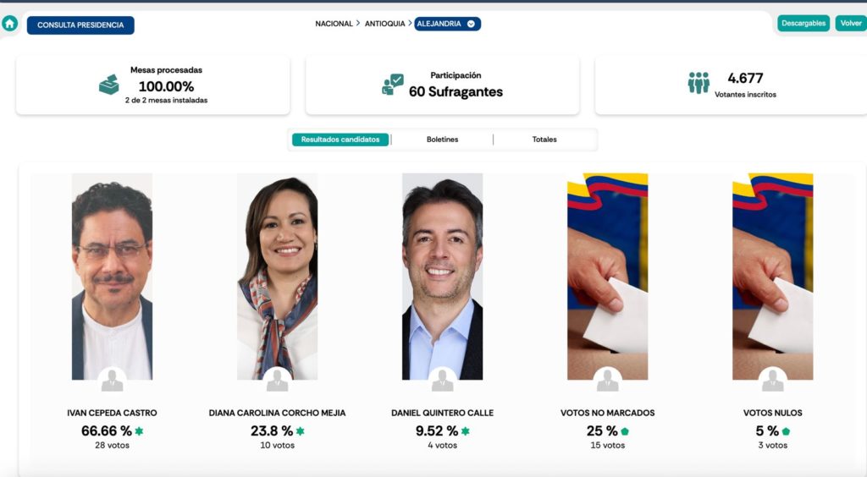Switch to the Boletines tab
The width and height of the screenshot is (867, 477).
442,139
